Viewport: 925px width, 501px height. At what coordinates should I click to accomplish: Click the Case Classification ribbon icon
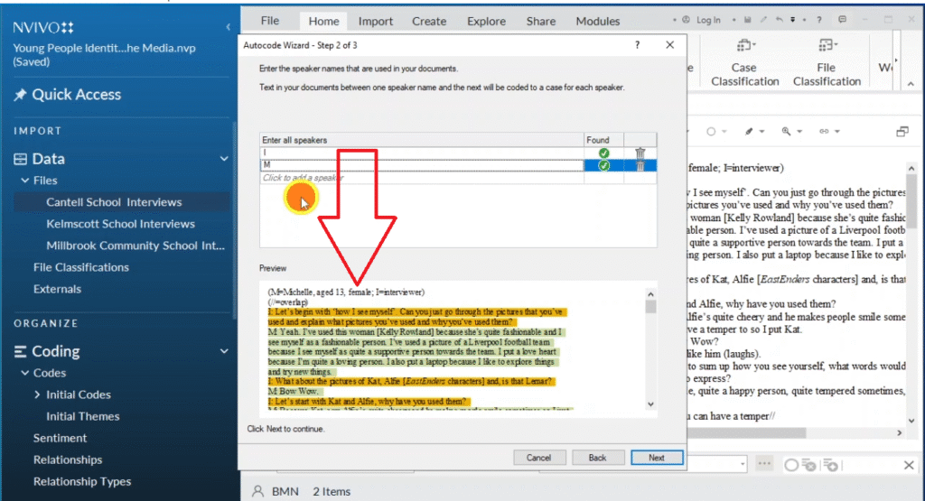744,63
